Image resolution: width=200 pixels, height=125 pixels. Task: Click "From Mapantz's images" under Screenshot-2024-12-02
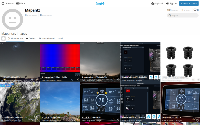pos(51,80)
